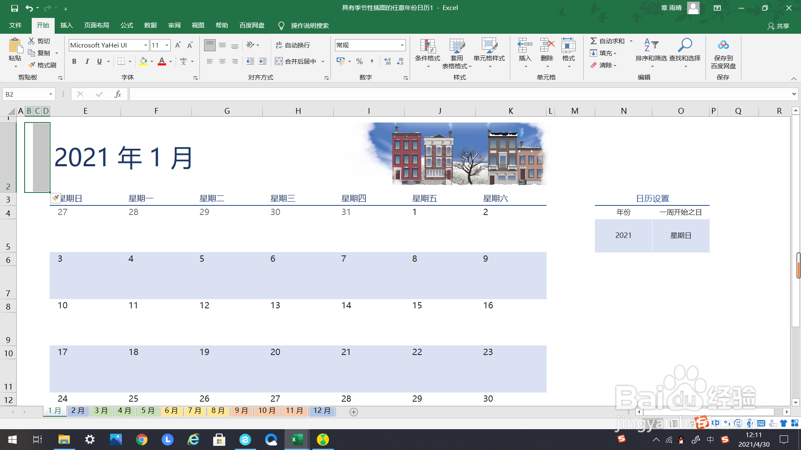The width and height of the screenshot is (801, 450).
Task: Open Excel from the Windows taskbar
Action: (297, 440)
